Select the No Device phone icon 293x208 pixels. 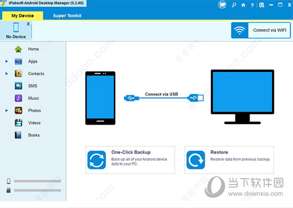click(x=16, y=27)
